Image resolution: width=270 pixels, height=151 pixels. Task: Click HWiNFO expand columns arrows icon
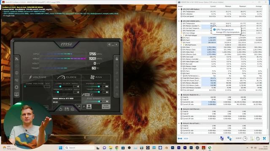coord(180,138)
